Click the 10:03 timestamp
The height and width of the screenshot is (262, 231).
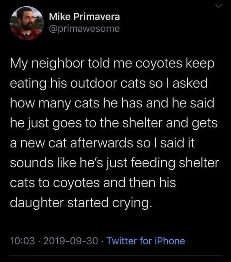(22, 241)
